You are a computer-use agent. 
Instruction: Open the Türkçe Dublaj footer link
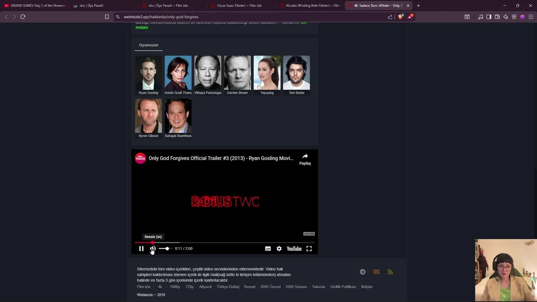(228, 287)
